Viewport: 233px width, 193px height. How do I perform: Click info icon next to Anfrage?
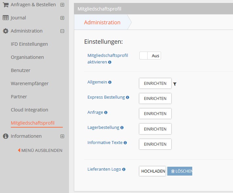[x=105, y=112]
